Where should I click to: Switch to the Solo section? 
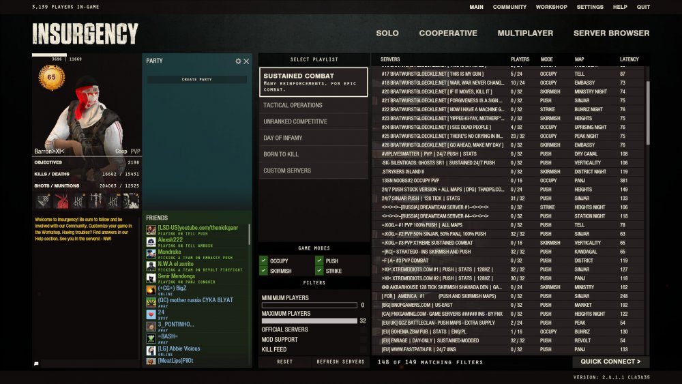[387, 33]
